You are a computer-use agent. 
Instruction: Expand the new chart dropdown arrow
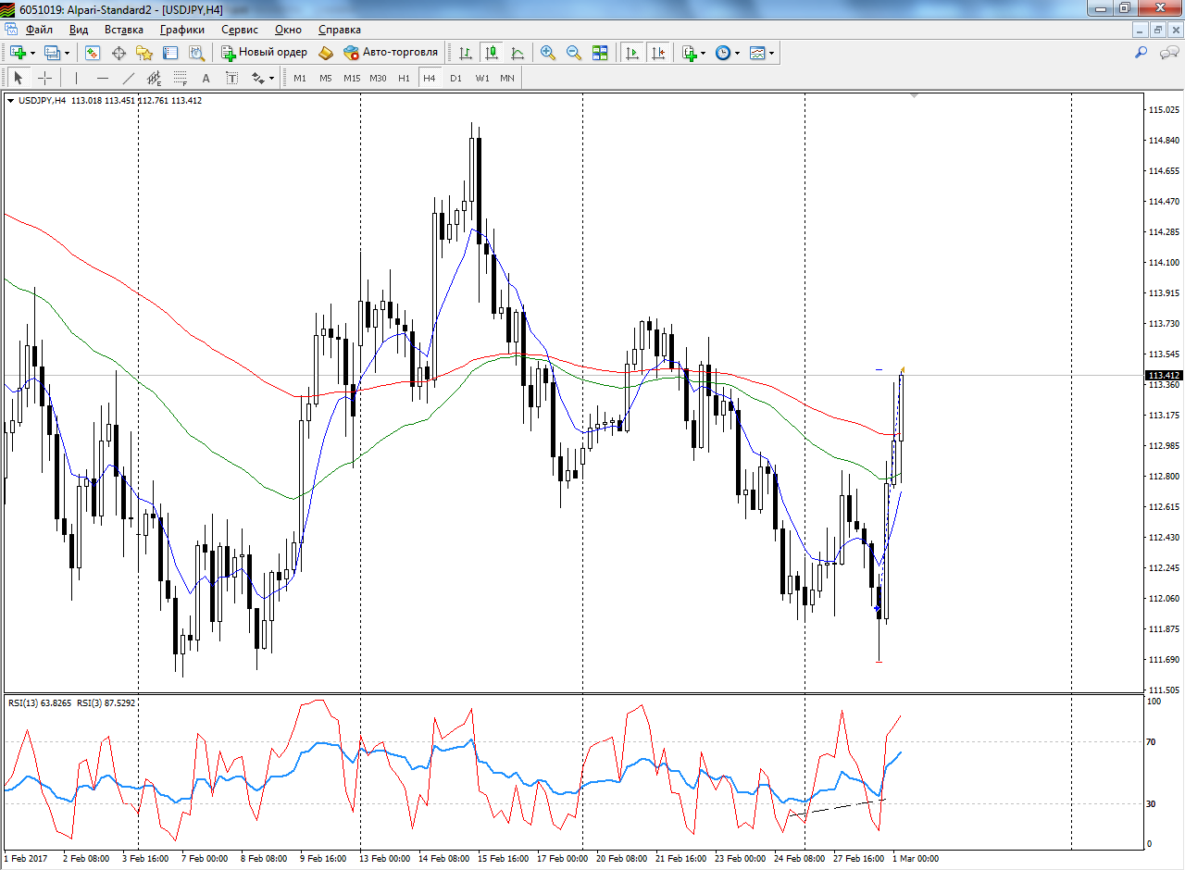(x=32, y=53)
